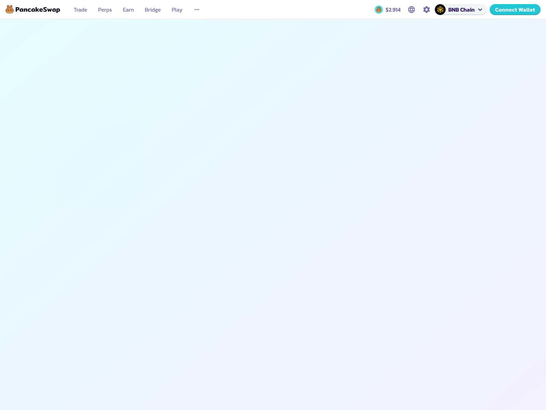Click the $2.914 CAKE price

coord(393,10)
